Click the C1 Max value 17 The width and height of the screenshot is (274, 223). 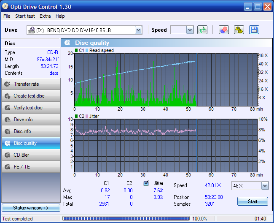tap(107, 197)
